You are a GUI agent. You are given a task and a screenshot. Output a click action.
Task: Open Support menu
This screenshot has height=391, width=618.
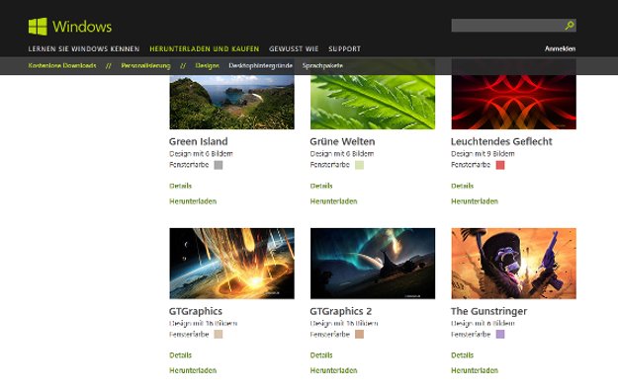point(344,48)
